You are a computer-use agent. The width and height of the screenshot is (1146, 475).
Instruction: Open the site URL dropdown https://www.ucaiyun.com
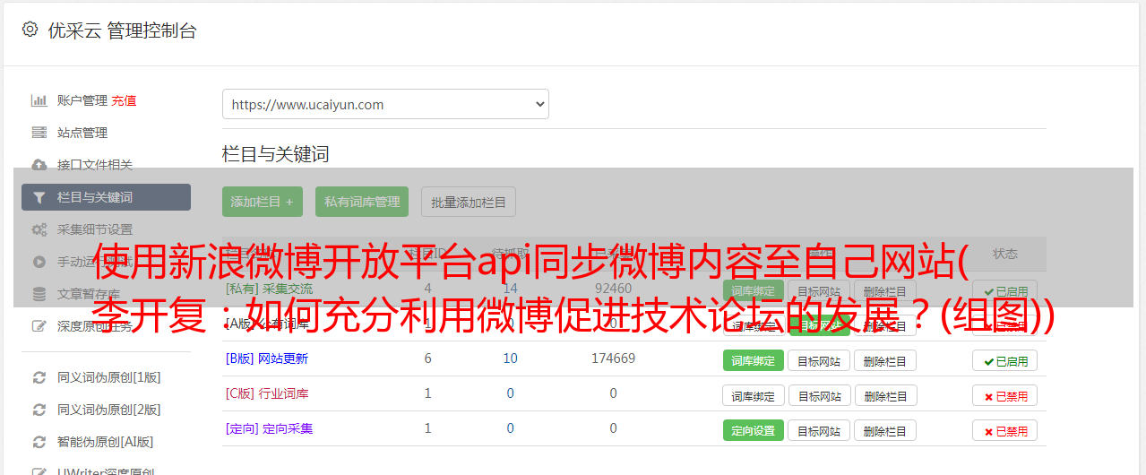click(x=385, y=104)
